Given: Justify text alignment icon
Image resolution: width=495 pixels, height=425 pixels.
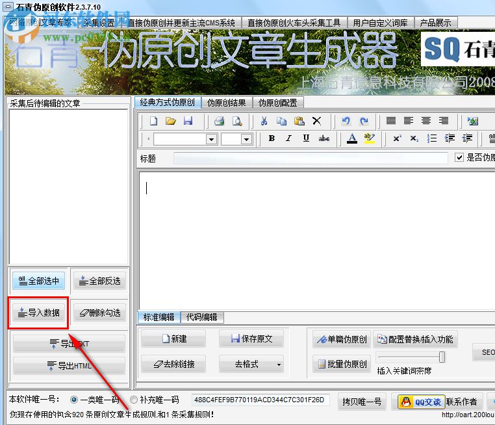Looking at the screenshot, I should pyautogui.click(x=391, y=121).
